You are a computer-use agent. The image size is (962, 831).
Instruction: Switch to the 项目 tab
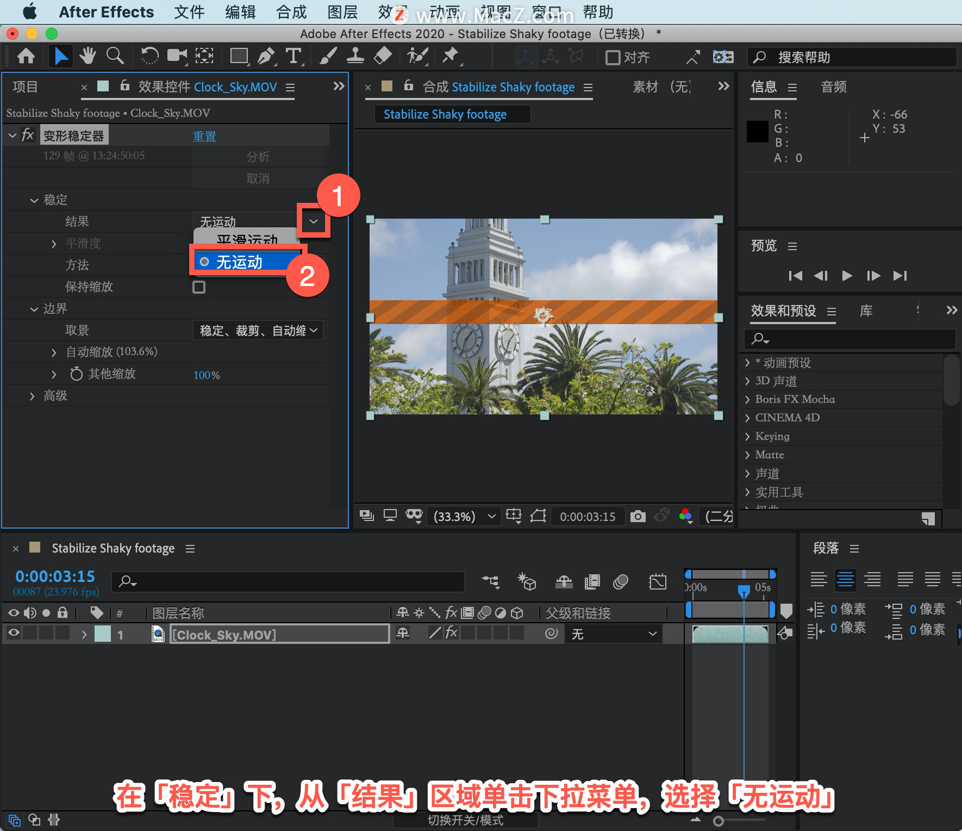coord(25,87)
